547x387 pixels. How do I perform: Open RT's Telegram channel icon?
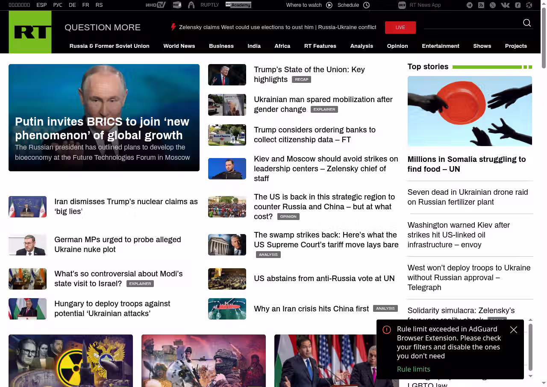pyautogui.click(x=470, y=5)
